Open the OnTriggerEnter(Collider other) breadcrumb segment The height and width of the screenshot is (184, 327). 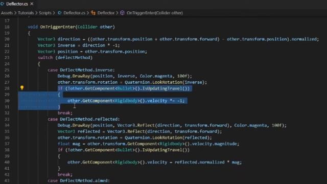[154, 13]
